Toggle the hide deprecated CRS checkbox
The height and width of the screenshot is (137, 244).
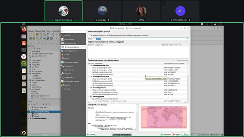pos(175,60)
